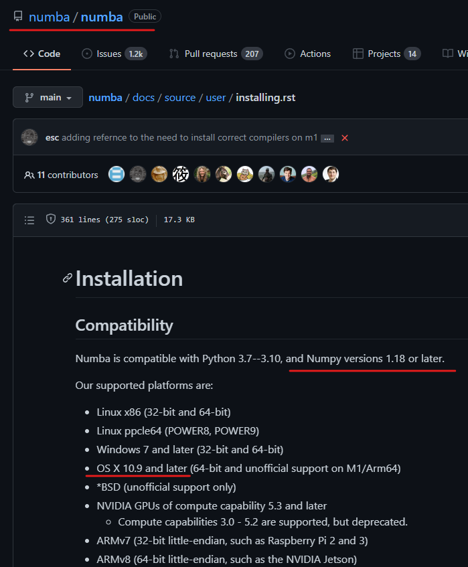Click the first contributor avatar
This screenshot has width=468, height=567.
tap(116, 174)
